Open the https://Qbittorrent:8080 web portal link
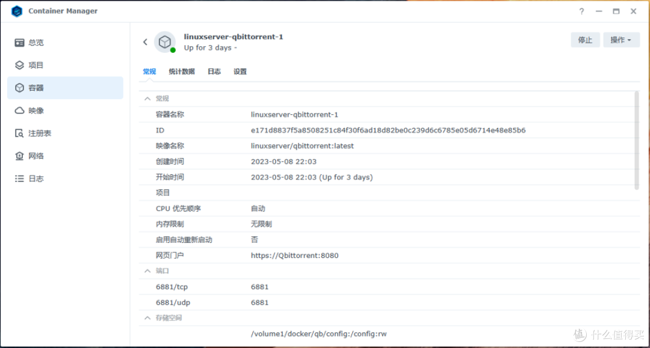 (294, 255)
